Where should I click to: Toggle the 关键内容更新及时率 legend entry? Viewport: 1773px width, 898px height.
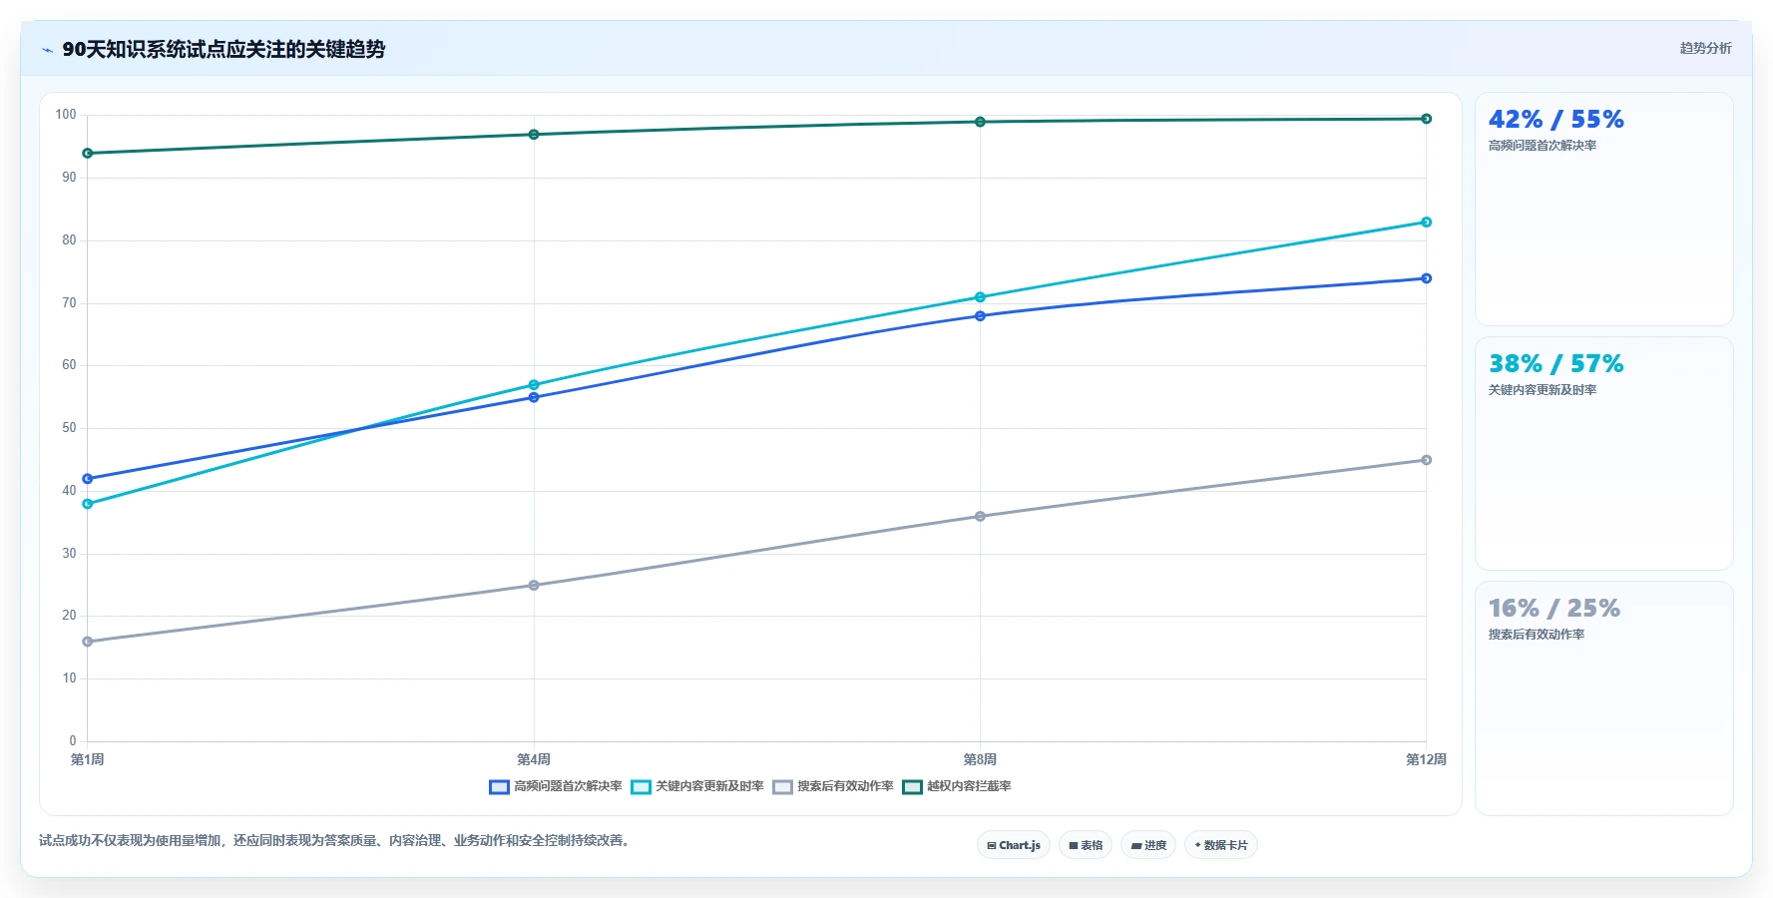coord(697,786)
